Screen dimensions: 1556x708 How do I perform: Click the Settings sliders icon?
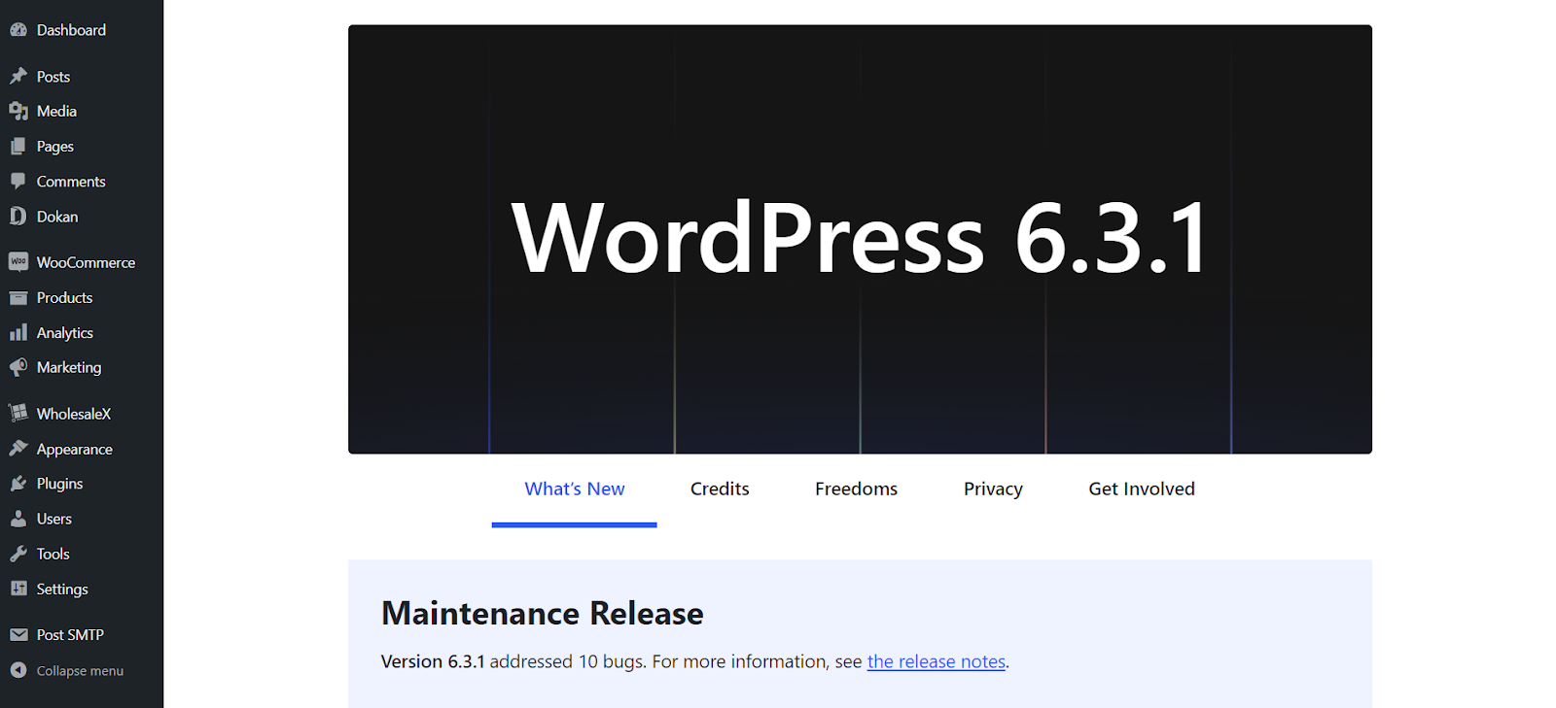click(x=18, y=589)
